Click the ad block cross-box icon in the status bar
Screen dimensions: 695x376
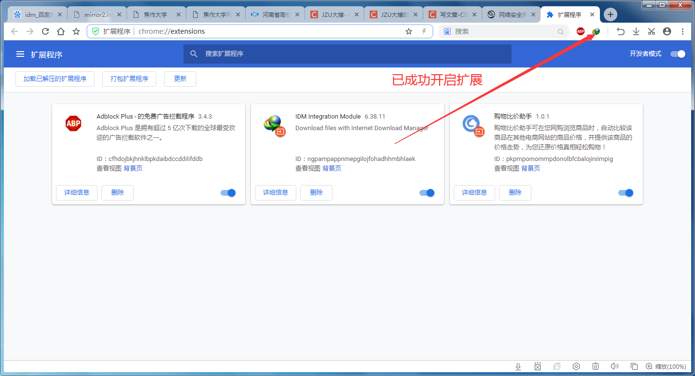(x=538, y=366)
